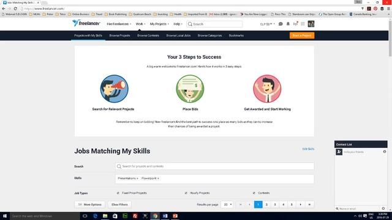Open the Windows Store taskbar icon
The height and width of the screenshot is (220, 392).
tap(115, 216)
